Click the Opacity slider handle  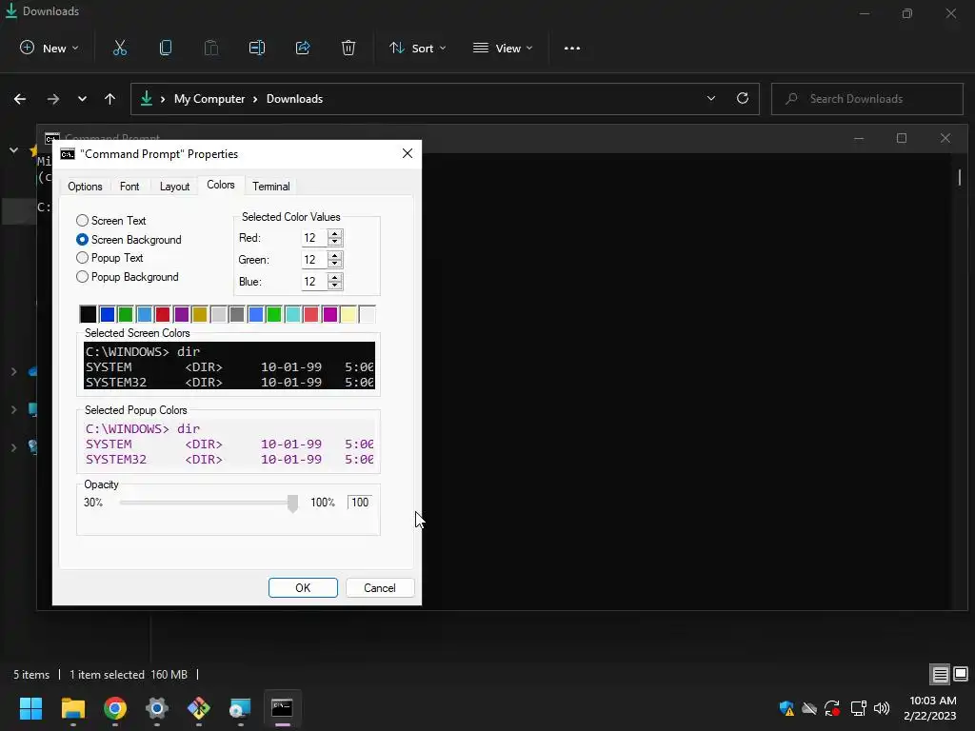click(292, 503)
